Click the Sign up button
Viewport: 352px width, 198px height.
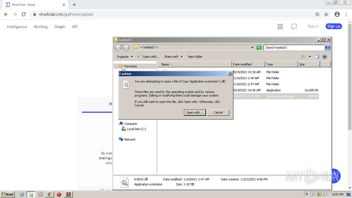334,26
